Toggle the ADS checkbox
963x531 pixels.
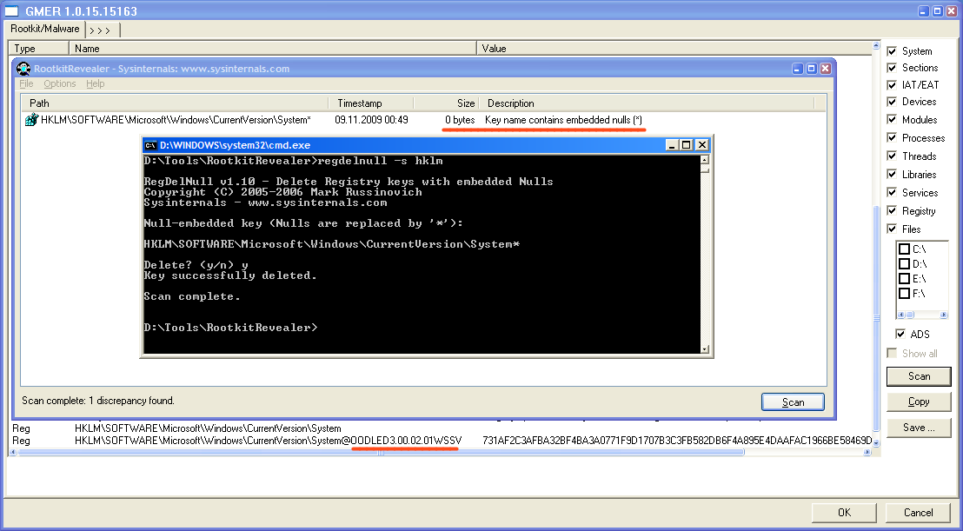coord(900,334)
